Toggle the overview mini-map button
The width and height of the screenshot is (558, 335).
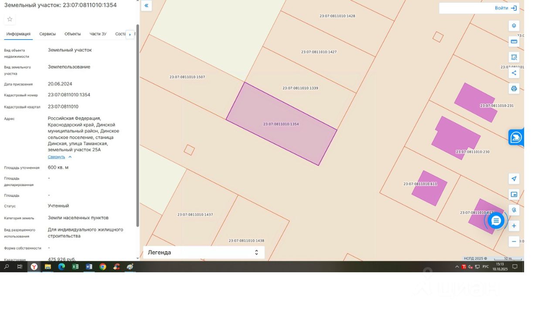point(514,194)
